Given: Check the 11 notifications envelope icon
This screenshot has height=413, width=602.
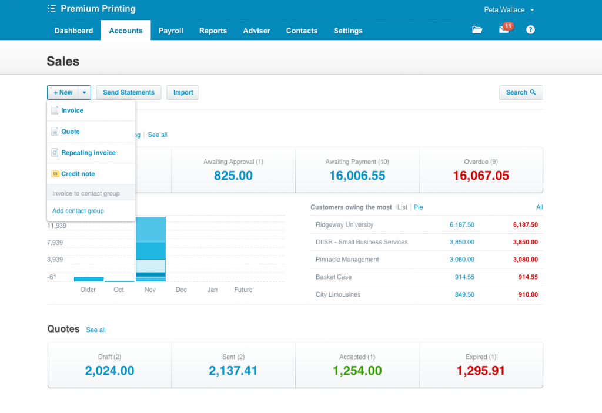Looking at the screenshot, I should click(x=503, y=30).
